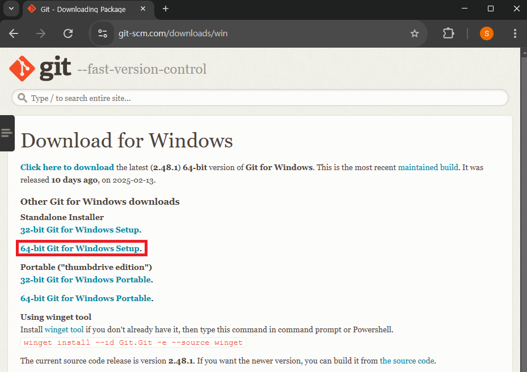Screen dimensions: 527x372
Task: Click the Portable thumbdrive edition heading
Action: pos(86,267)
